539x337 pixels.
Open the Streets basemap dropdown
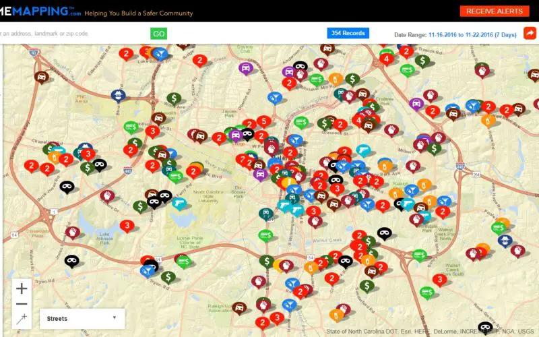pyautogui.click(x=82, y=318)
